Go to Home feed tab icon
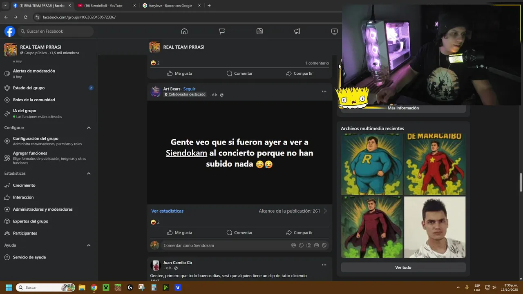Image resolution: width=523 pixels, height=294 pixels. pos(184,31)
